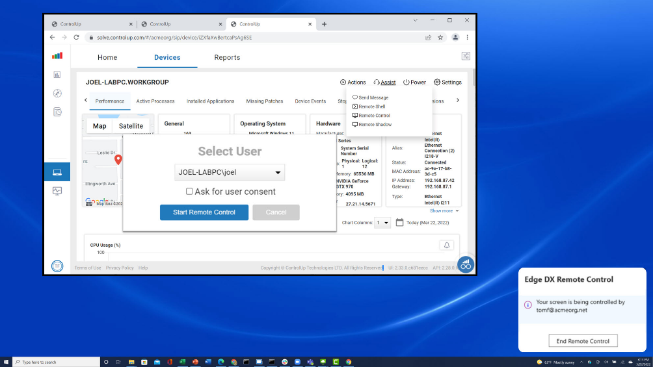Screen dimensions: 653x367
Task: Choose Remote Shadow from the Assist menu
Action: pyautogui.click(x=372, y=125)
